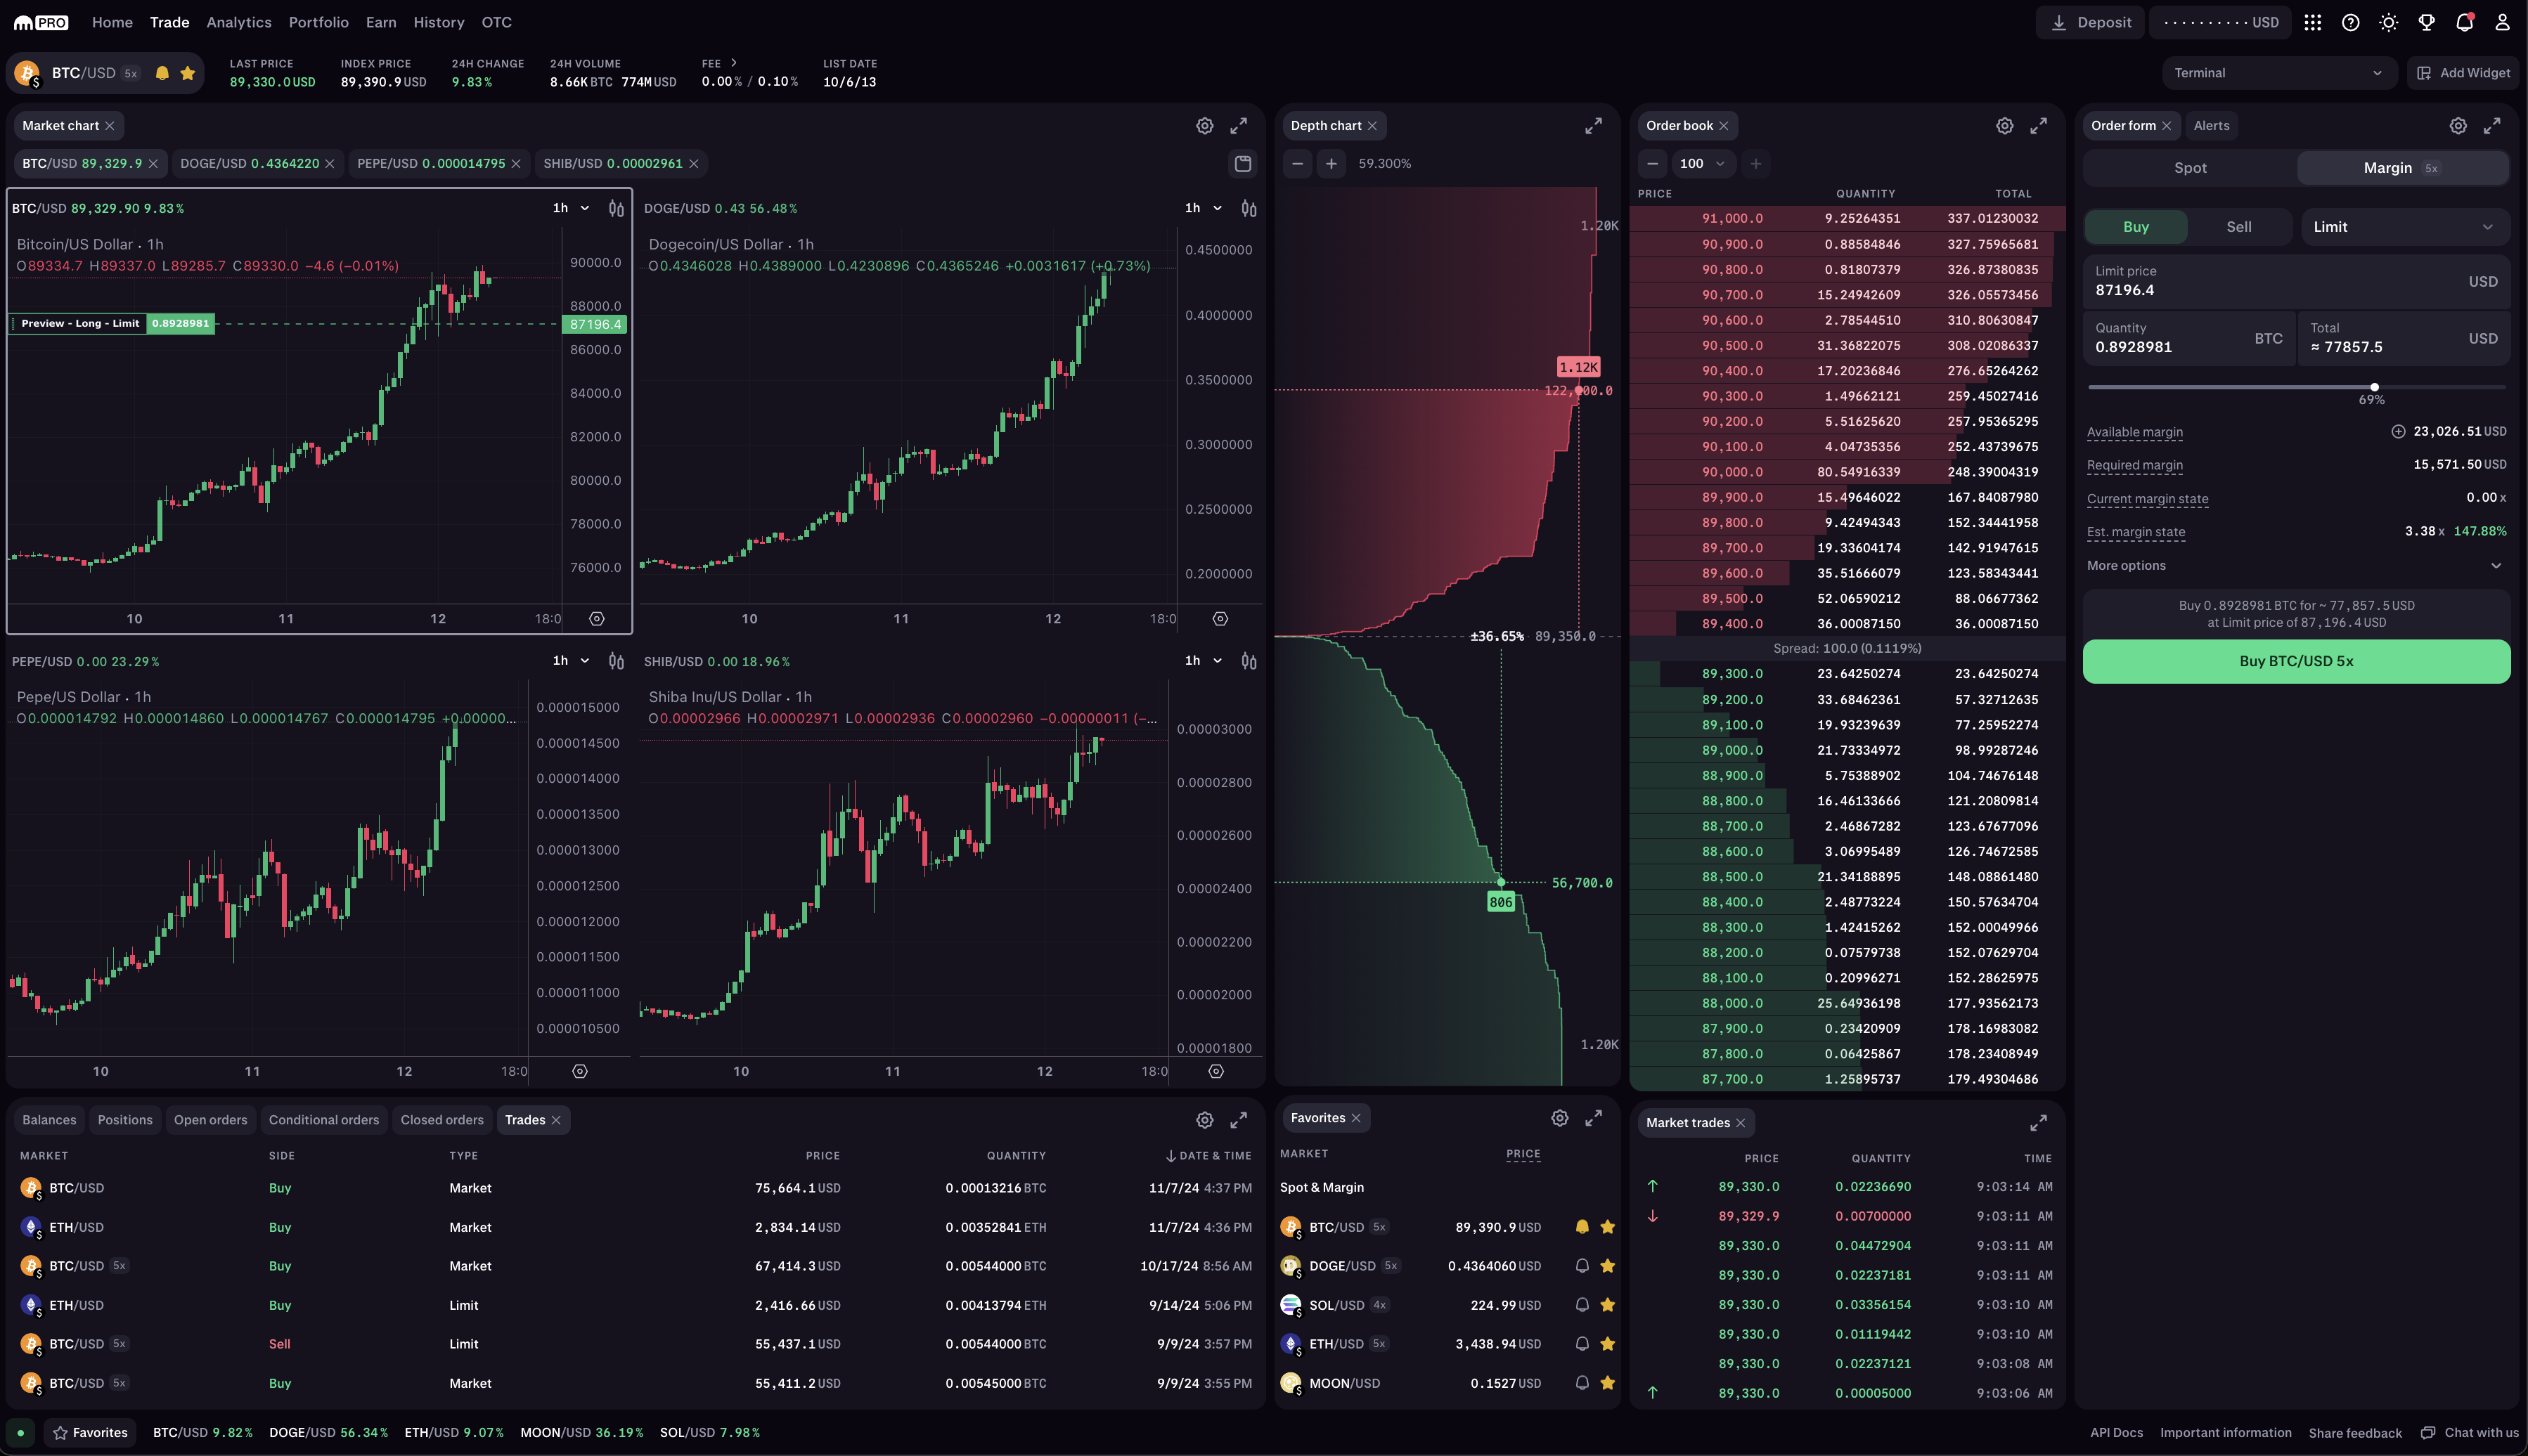Toggle the light/dark theme sun icon
Viewport: 2528px width, 1456px height.
coord(2388,22)
